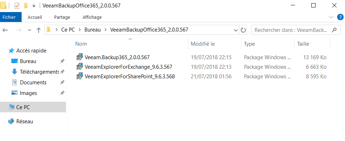345x141 pixels.
Task: Open the address bar history dropdown
Action: [x=236, y=30]
